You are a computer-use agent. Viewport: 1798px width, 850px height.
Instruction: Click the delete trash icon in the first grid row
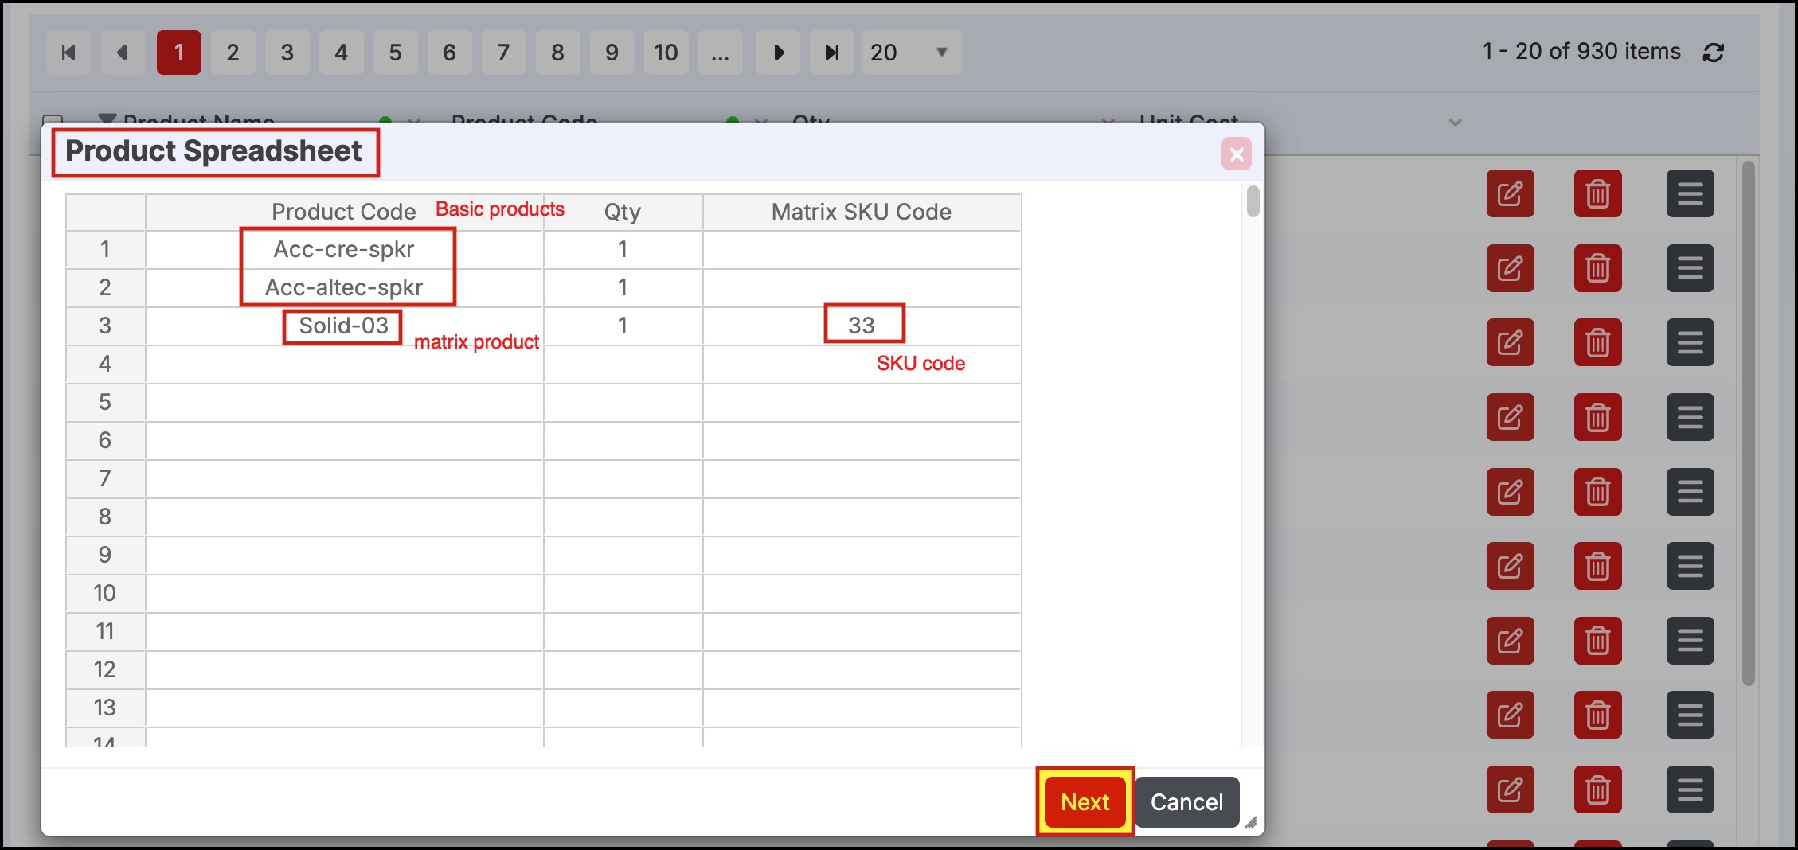pos(1598,193)
